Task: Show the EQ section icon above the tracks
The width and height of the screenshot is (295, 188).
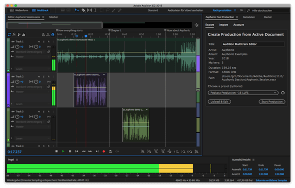Action: pos(23,34)
